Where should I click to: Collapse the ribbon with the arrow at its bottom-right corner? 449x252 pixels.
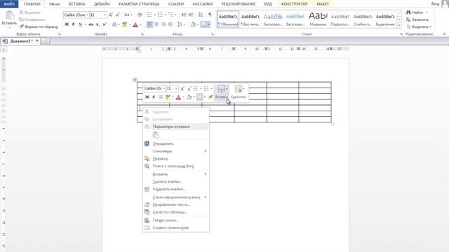(444, 34)
